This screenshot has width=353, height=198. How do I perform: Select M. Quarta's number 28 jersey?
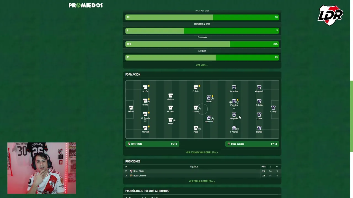coord(145,114)
